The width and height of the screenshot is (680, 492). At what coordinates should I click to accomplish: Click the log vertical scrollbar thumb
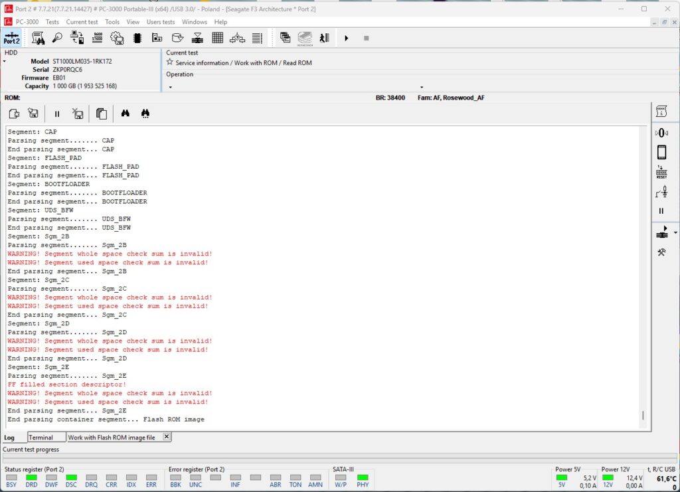(643, 415)
